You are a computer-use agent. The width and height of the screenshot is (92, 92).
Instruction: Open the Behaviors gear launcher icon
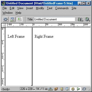(x=73, y=89)
